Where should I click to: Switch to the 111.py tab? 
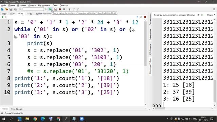click(29, 14)
